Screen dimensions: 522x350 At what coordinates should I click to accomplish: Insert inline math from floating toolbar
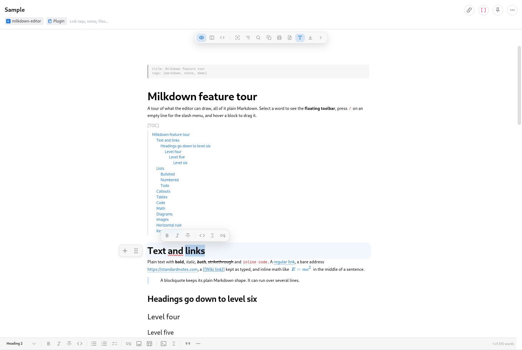pos(212,235)
